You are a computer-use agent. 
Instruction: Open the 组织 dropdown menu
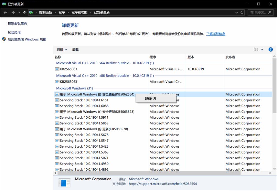62,50
